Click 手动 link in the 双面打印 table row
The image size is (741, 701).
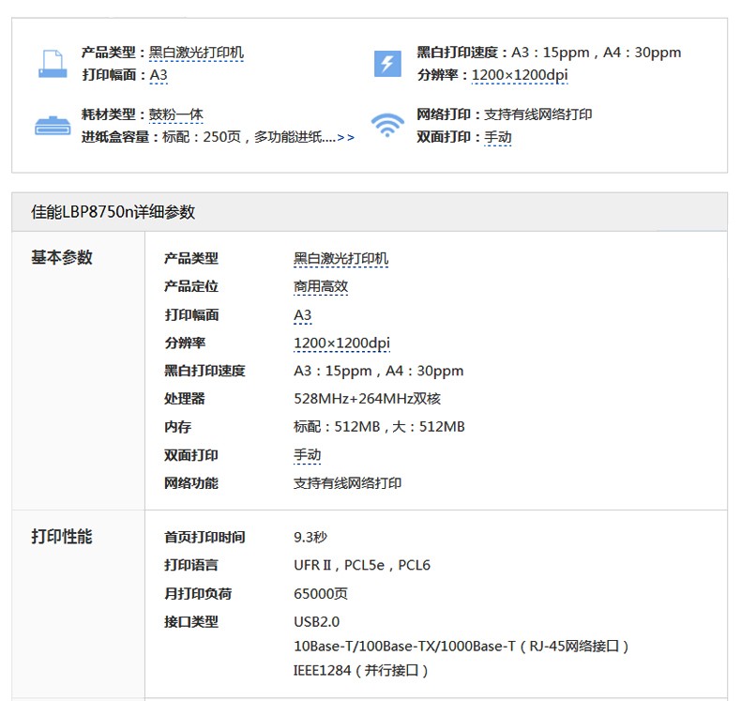click(307, 455)
